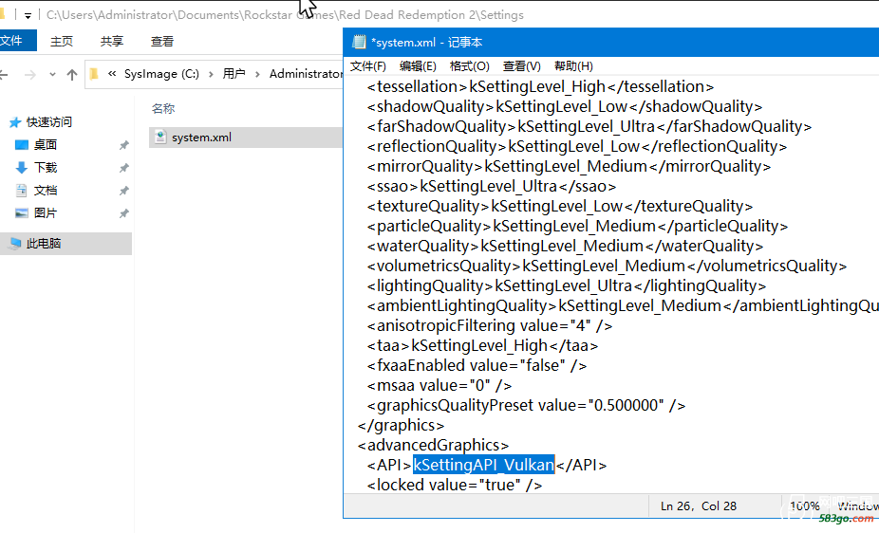
Task: Select 此电脑 in navigation pane
Action: point(66,244)
